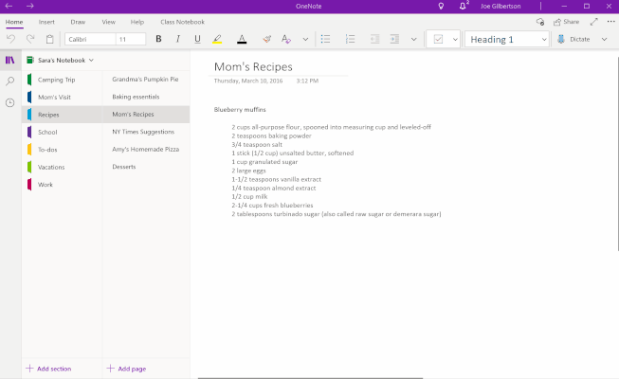Open the Vacations section
619x379 pixels.
63,167
